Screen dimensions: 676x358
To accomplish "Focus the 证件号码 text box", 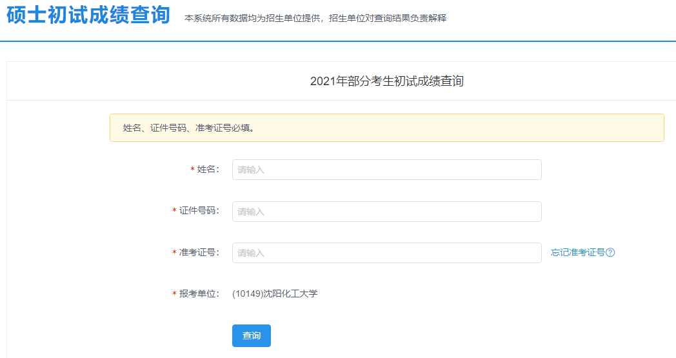I will [x=386, y=212].
